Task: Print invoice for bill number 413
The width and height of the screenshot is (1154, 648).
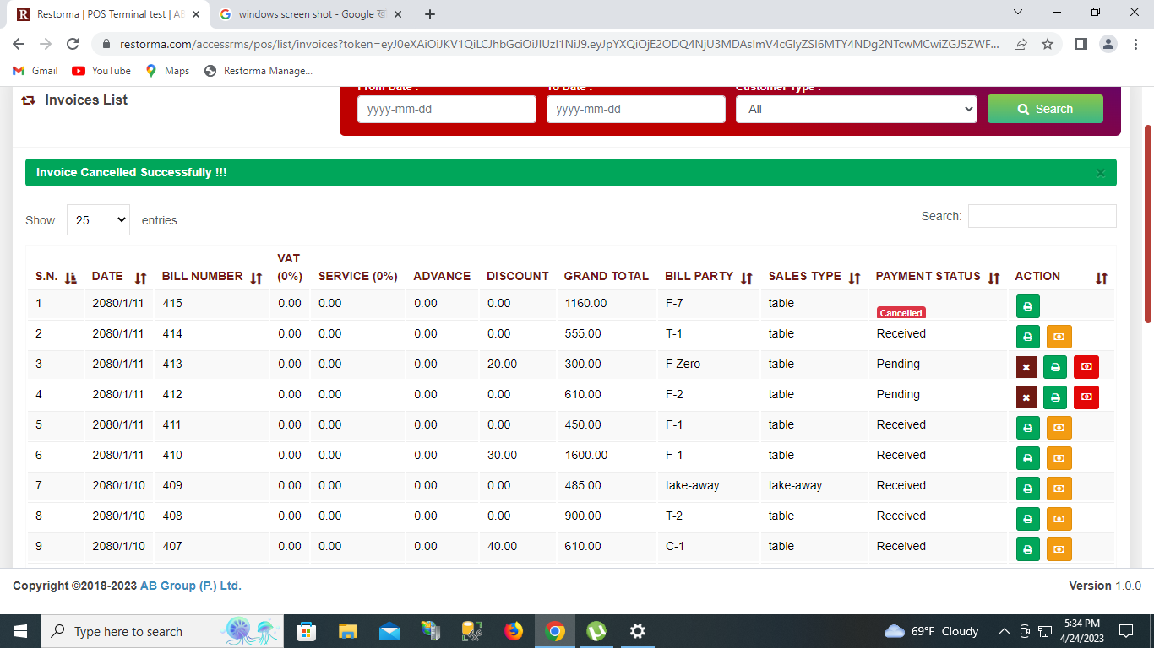Action: tap(1055, 367)
